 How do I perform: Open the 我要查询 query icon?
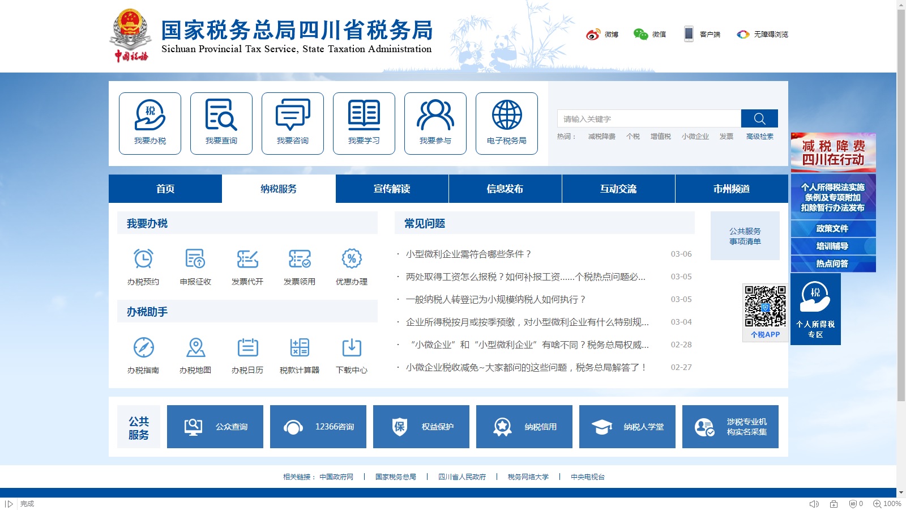221,124
